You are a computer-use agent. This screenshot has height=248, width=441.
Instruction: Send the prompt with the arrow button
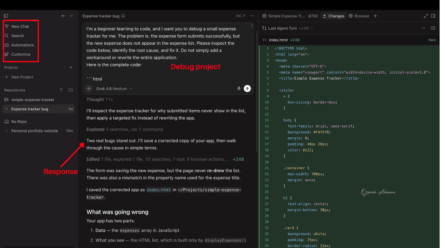pyautogui.click(x=247, y=89)
